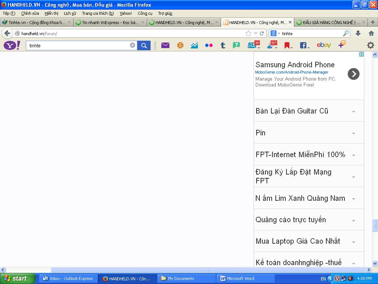This screenshot has height=284, width=378.
Task: Click the Tumblr icon in toolbar
Action: tap(223, 45)
